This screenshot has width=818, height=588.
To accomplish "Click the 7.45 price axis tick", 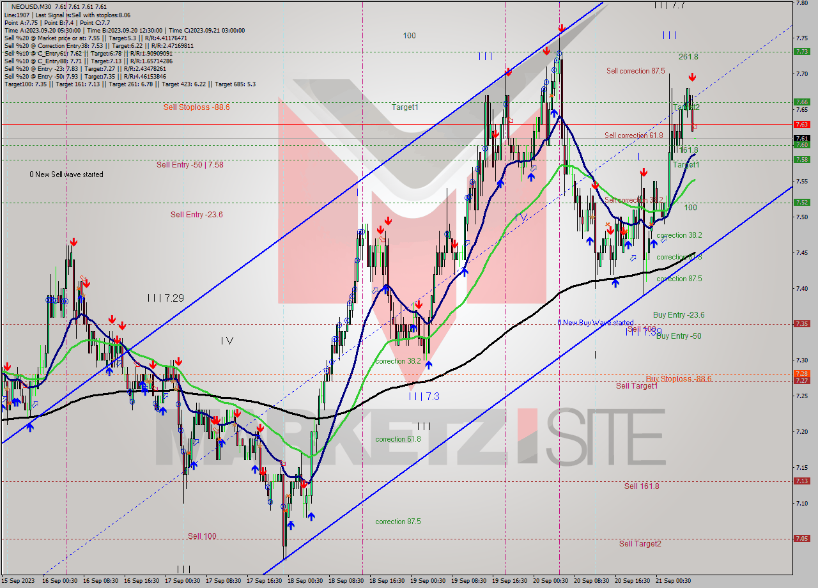I will [x=802, y=252].
